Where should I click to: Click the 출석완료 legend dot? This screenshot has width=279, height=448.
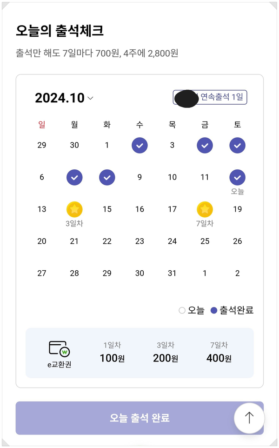click(x=214, y=310)
